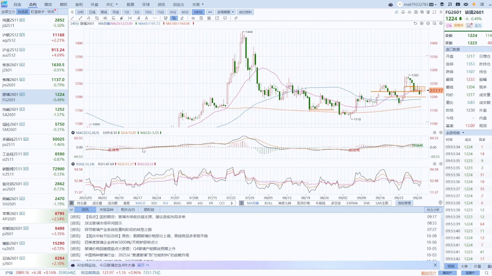Switch to the 关联品种 tab
The image size is (492, 276).
click(106, 210)
